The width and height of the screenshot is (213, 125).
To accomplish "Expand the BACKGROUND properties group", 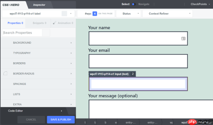I will click(38, 43).
